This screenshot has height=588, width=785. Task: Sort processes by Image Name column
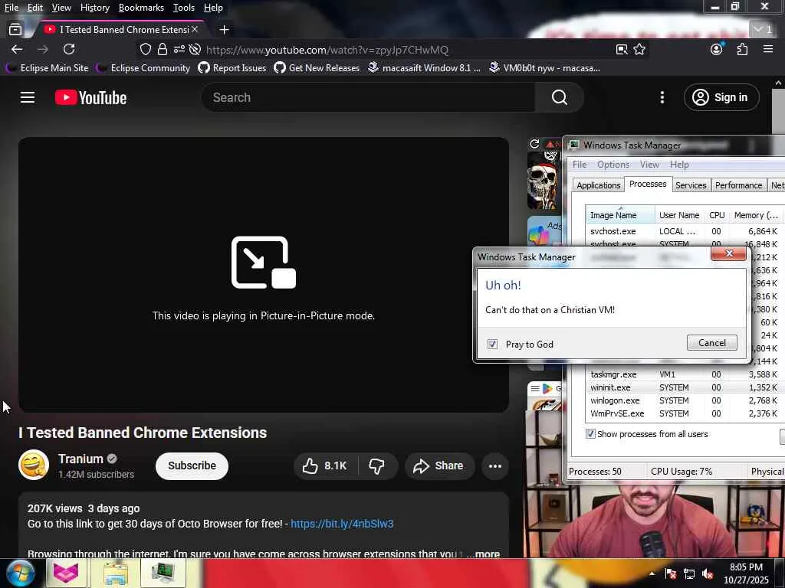click(620, 215)
